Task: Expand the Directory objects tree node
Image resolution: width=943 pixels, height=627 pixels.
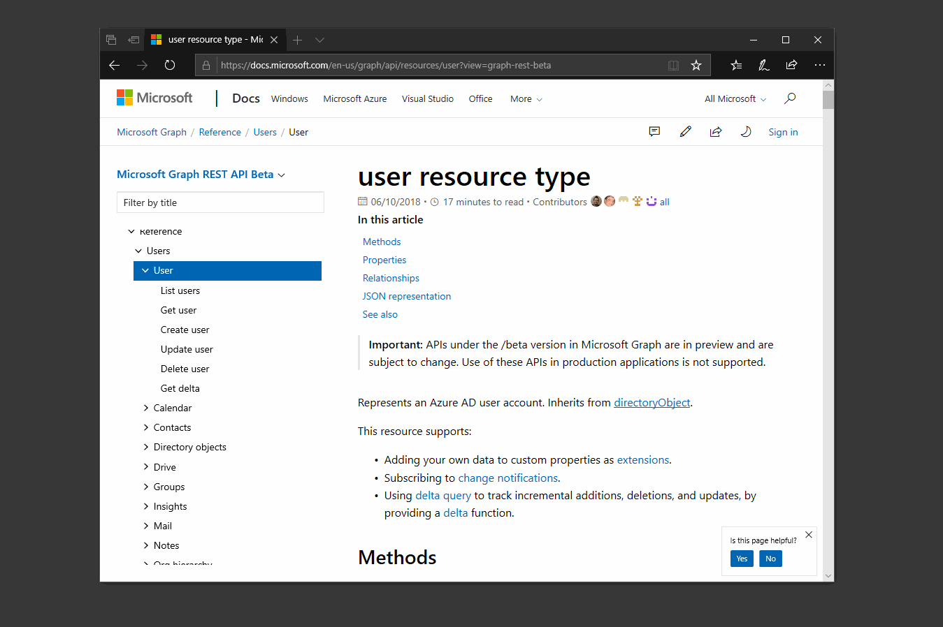Action: coord(146,447)
